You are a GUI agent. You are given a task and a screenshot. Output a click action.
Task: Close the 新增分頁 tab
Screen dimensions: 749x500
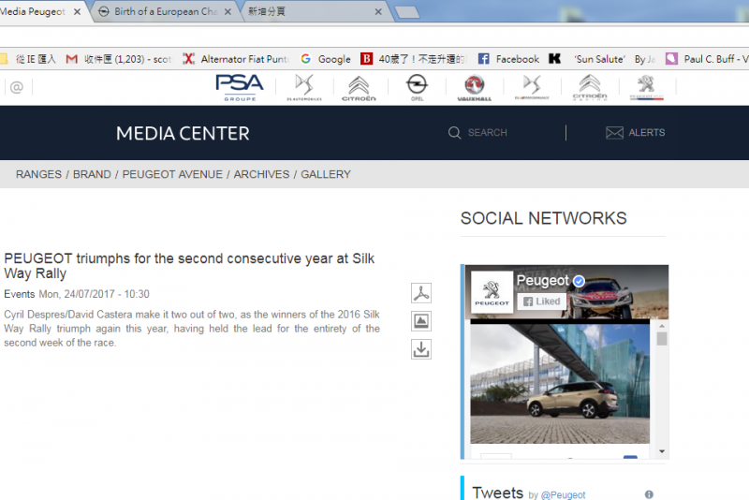[x=378, y=12]
